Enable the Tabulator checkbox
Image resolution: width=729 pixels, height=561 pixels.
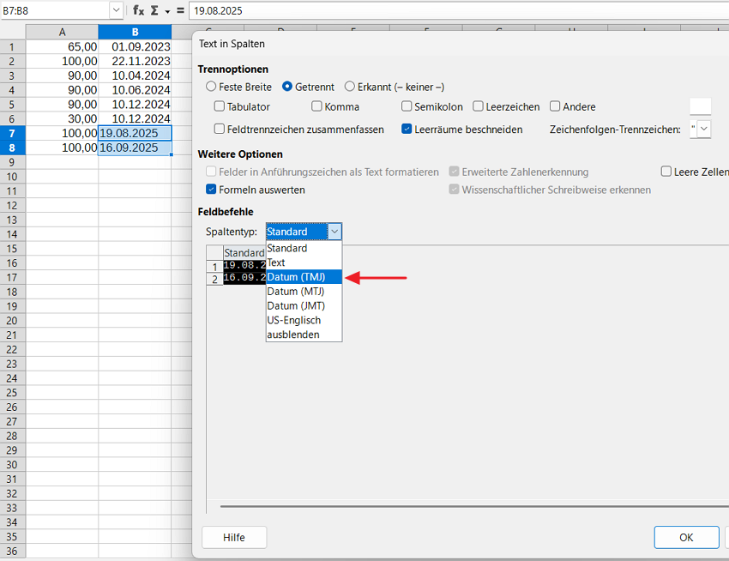coord(220,107)
